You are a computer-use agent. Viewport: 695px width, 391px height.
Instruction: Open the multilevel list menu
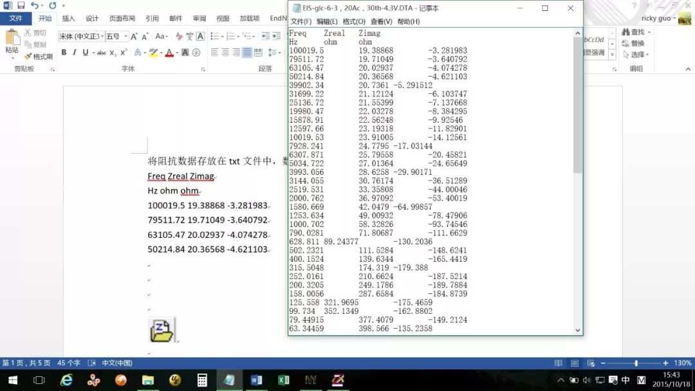click(x=248, y=36)
